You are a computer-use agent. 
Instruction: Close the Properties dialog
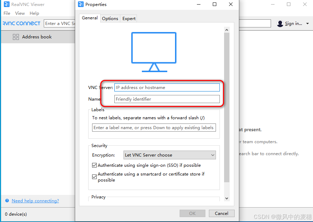click(231, 4)
